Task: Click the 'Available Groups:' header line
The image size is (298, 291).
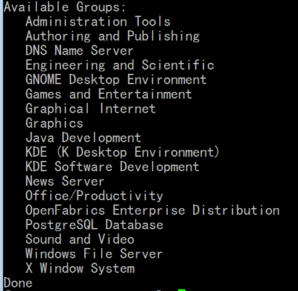Action: (65, 7)
